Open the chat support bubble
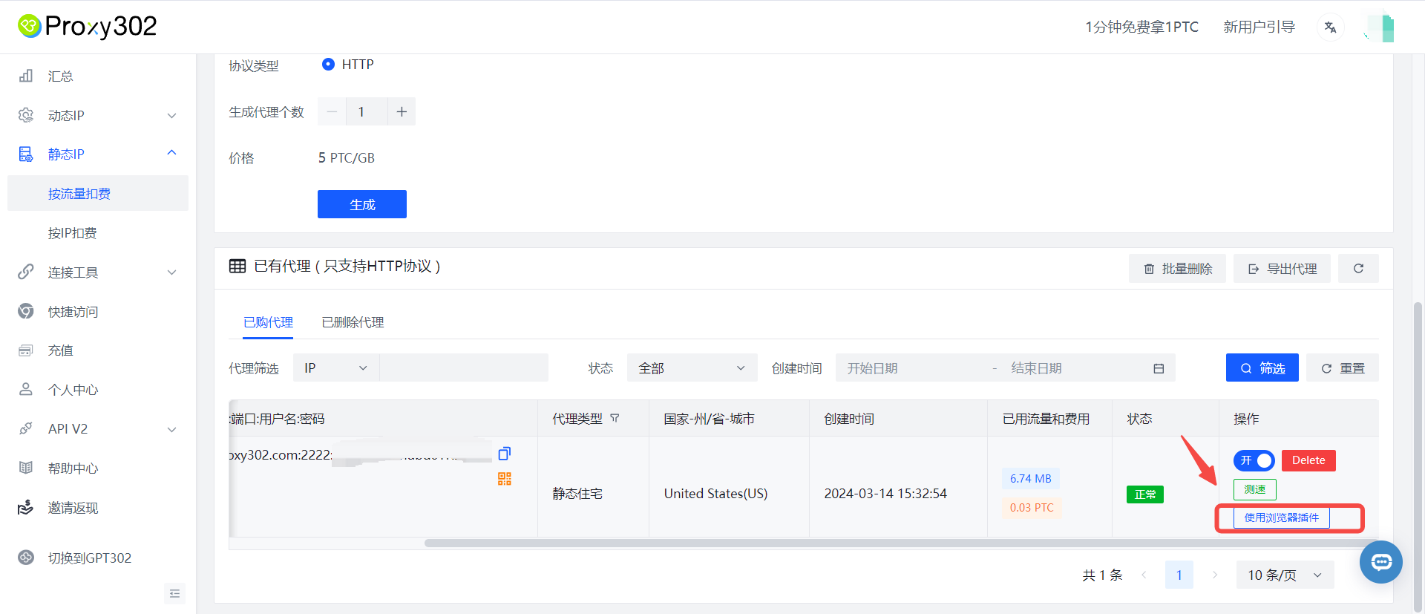1425x614 pixels. [1381, 562]
